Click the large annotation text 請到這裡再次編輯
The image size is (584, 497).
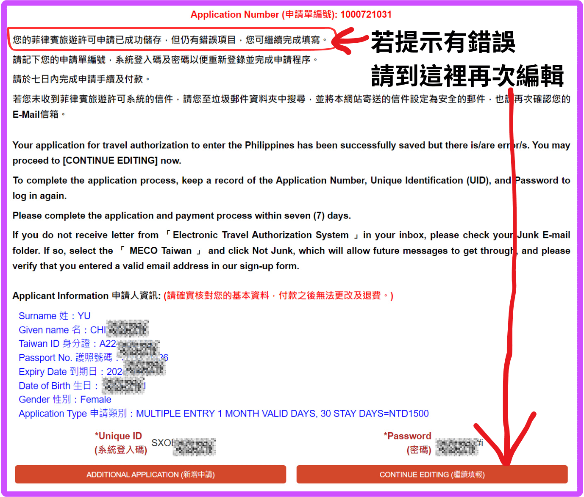tap(467, 76)
